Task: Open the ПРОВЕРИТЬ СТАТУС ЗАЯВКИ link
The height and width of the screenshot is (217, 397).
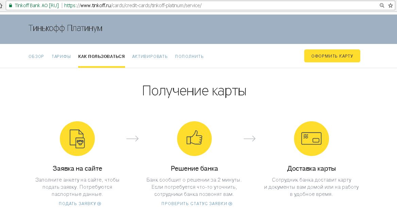Action: click(x=197, y=204)
